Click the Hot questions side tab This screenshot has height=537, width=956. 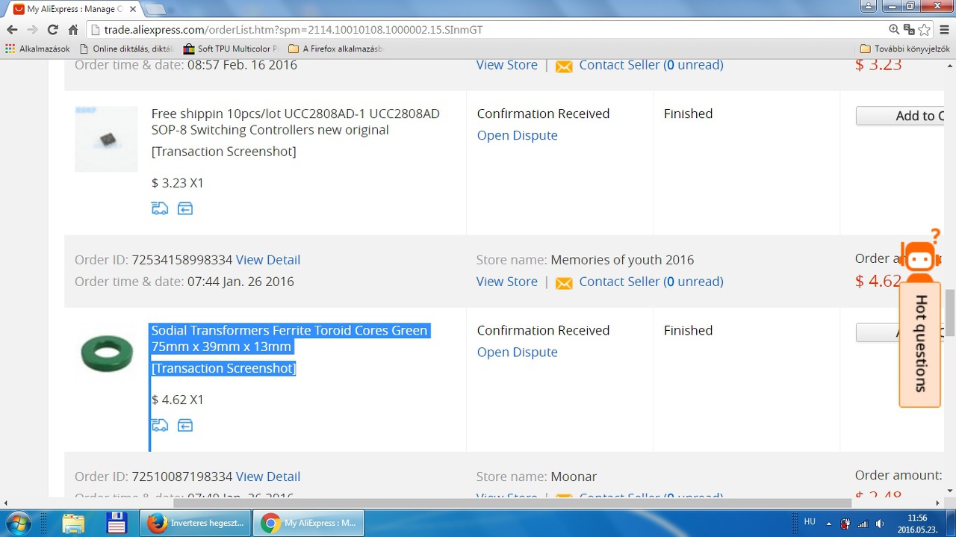tap(920, 344)
